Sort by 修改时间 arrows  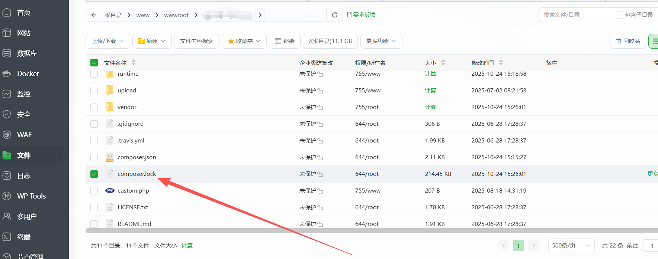pos(501,62)
